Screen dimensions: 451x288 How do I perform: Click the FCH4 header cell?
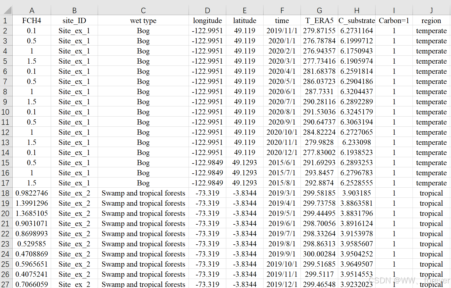32,20
